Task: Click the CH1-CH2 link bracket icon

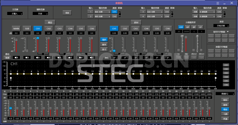Action: click(x=120, y=14)
